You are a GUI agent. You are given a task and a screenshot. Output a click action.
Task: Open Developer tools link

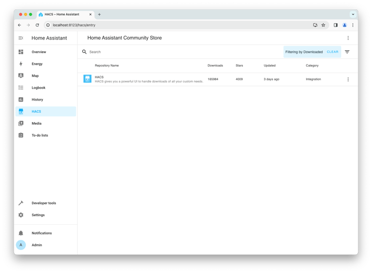[x=46, y=203]
